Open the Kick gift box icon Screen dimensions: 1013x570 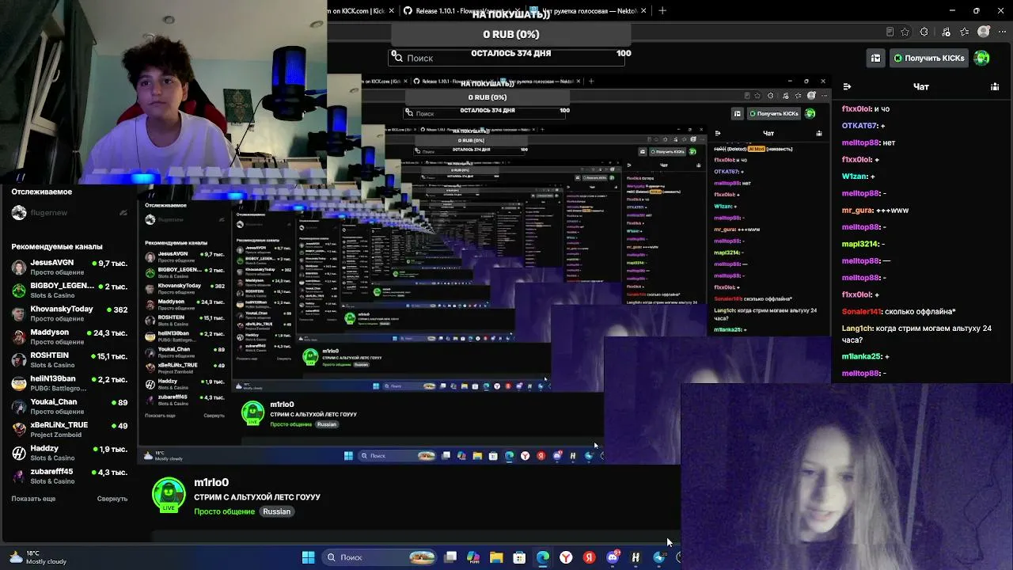(875, 58)
